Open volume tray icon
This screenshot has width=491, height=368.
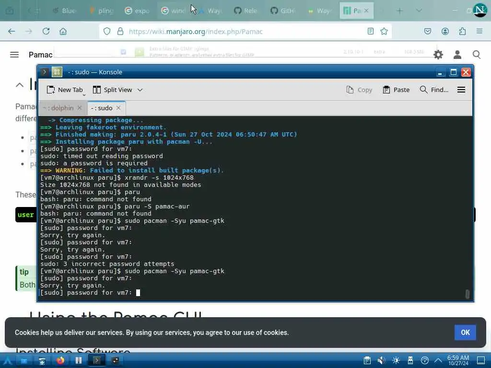[381, 360]
